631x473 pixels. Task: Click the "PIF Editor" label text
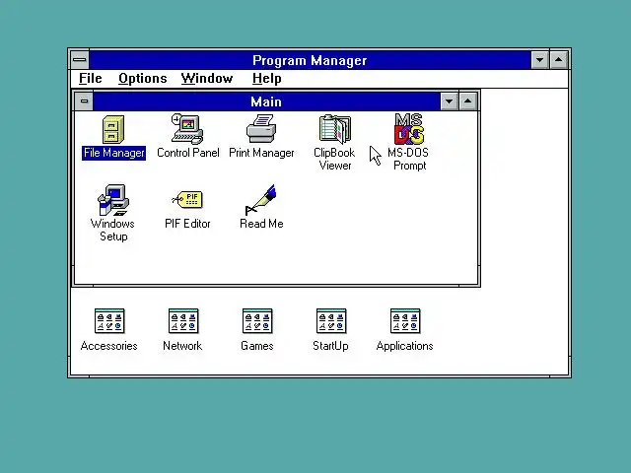click(x=187, y=224)
